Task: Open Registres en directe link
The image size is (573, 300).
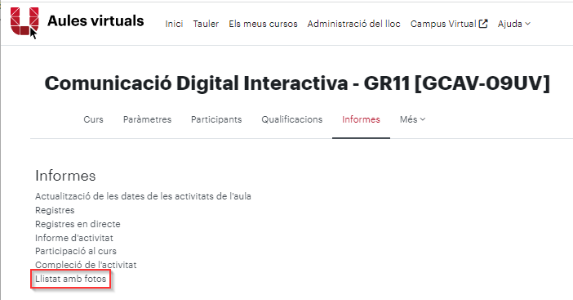Action: (x=78, y=224)
